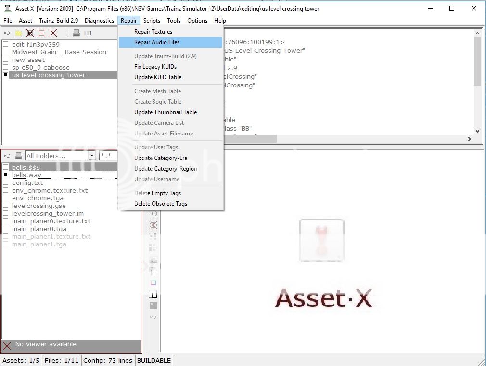Viewport: 486px width, 366px height.
Task: Tick the checkbox for edit f1n3pv359
Action: 6,44
